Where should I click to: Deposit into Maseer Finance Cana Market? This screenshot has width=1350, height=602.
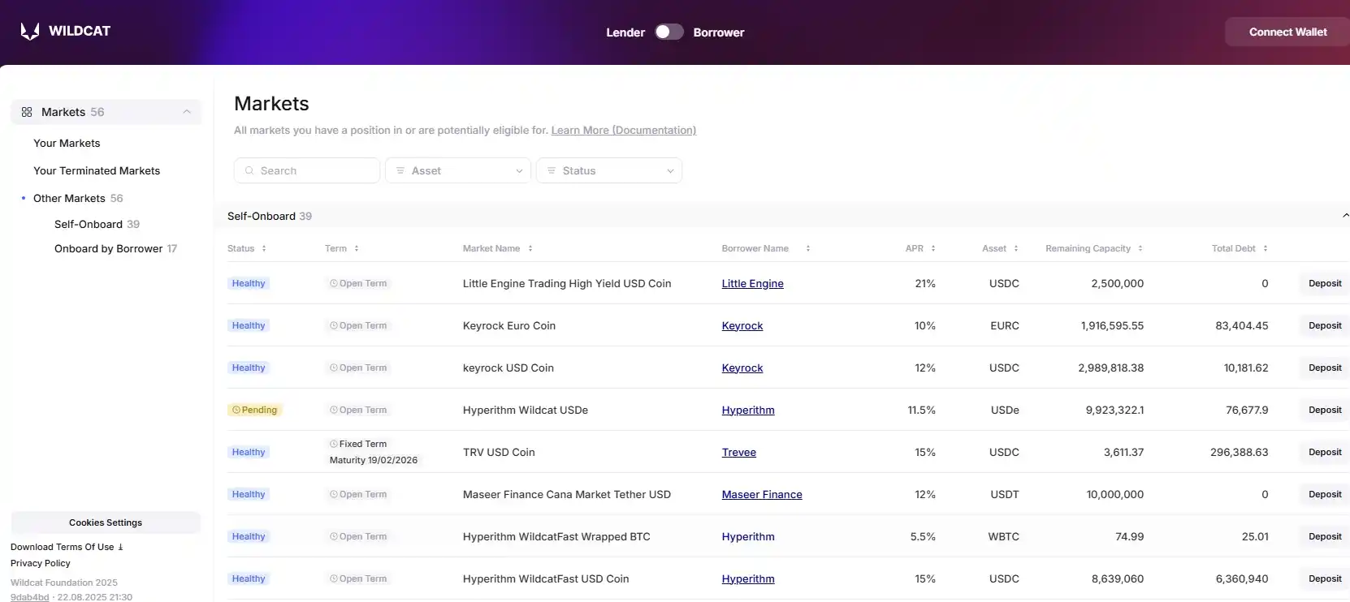(1325, 494)
